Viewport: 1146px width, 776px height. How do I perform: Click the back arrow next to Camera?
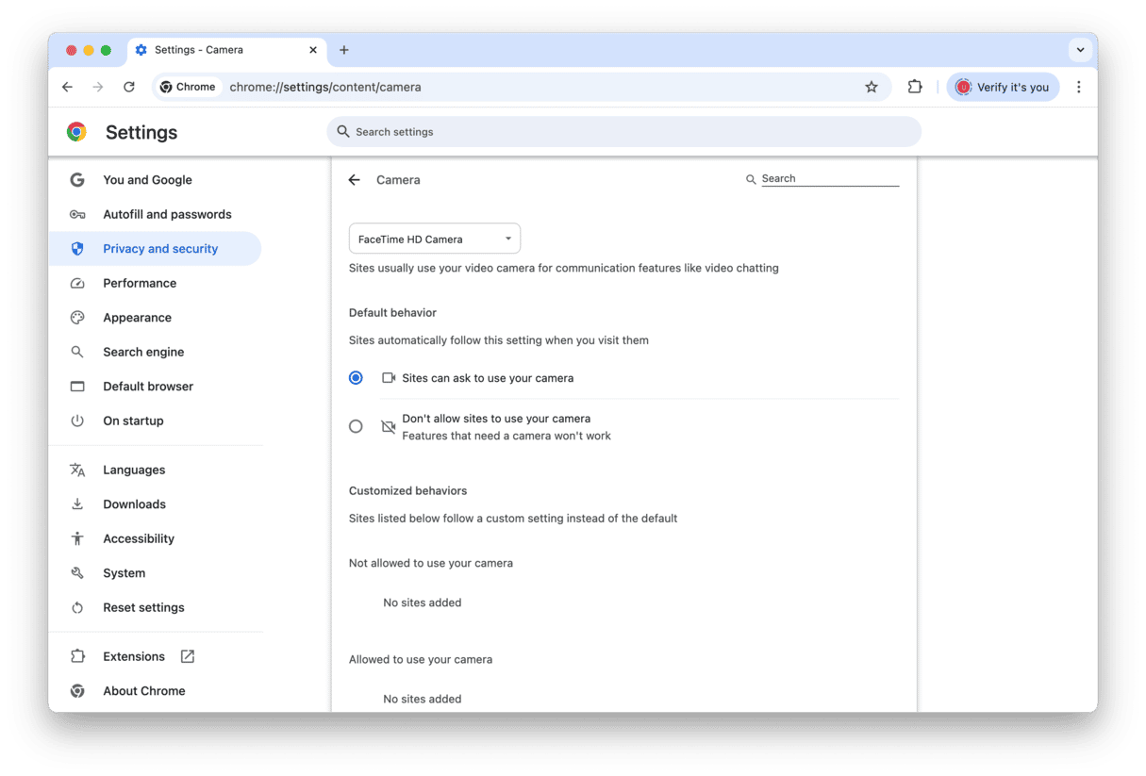(355, 180)
